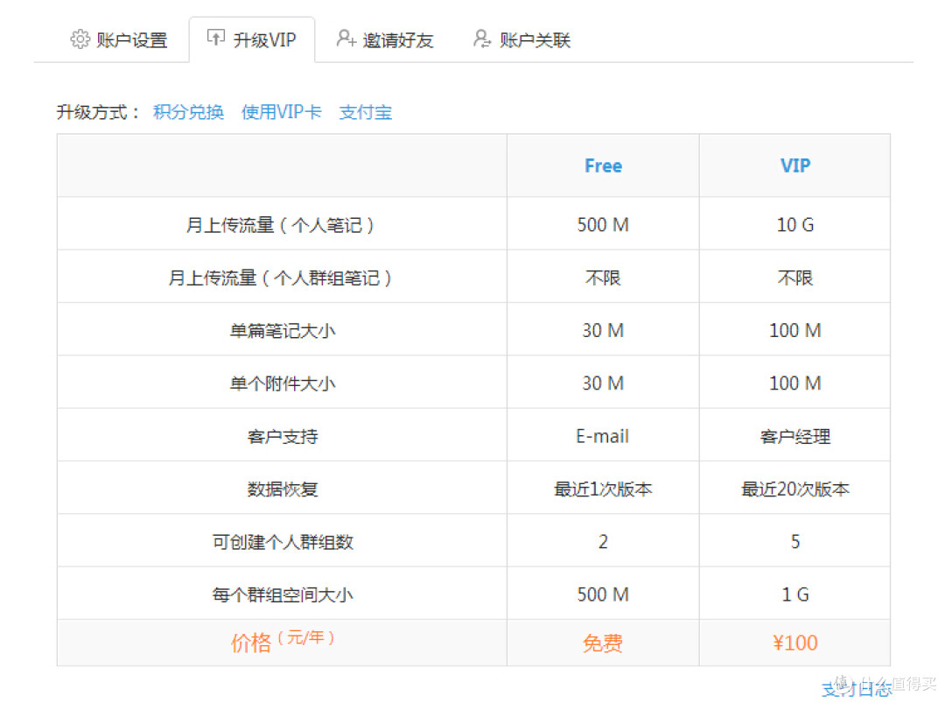Viewport: 945px width, 703px height.
Task: Click the 月上传流量（个人群组笔记）row label
Action: coord(281,278)
